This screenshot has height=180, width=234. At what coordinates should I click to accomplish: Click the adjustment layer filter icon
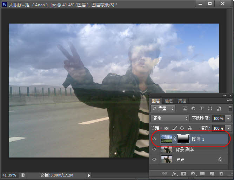click(x=193, y=109)
